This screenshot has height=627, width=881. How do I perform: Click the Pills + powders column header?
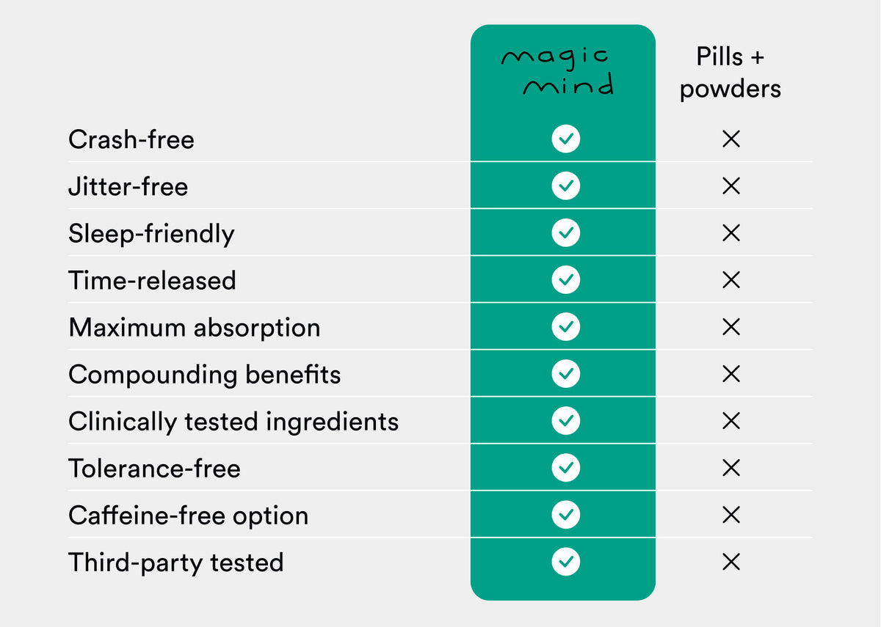(730, 73)
